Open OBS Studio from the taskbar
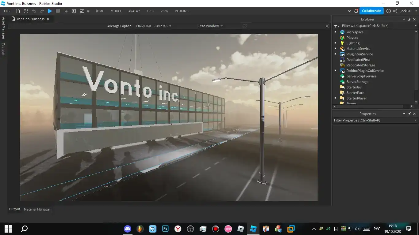This screenshot has width=419, height=235. pyautogui.click(x=190, y=229)
